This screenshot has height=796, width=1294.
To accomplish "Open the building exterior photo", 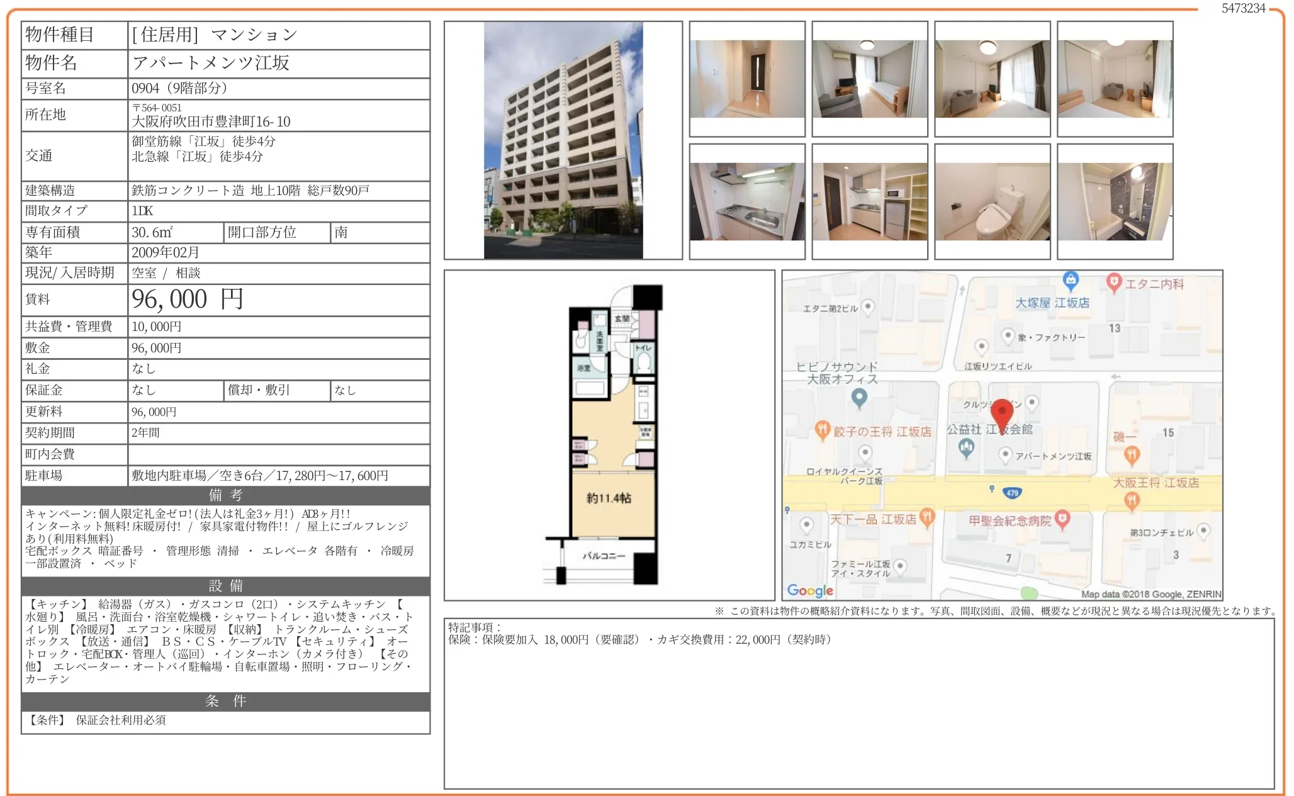I will [563, 140].
